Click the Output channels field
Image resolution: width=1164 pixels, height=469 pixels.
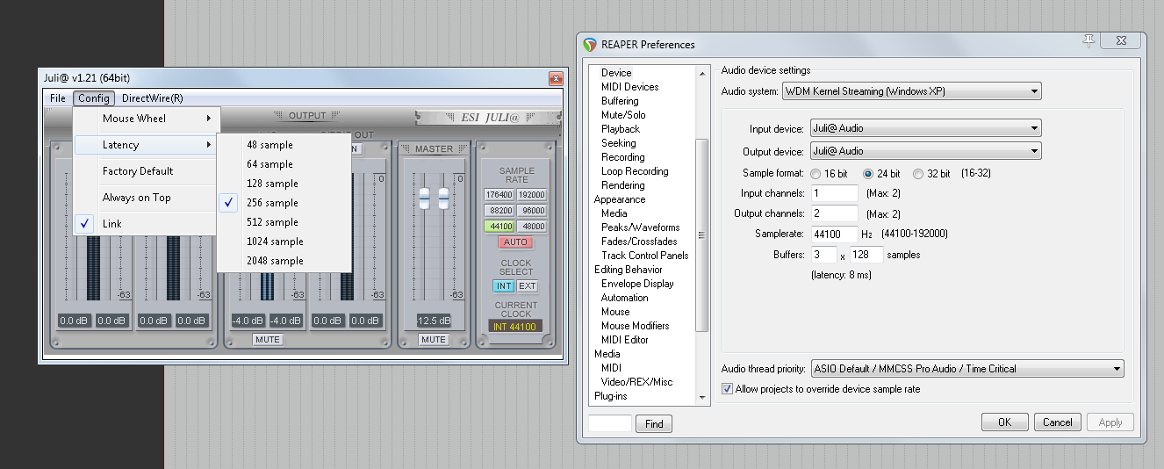pyautogui.click(x=834, y=213)
